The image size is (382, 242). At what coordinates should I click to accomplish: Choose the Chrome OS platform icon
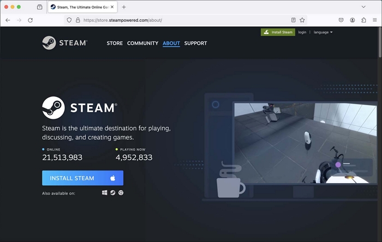coord(121,193)
